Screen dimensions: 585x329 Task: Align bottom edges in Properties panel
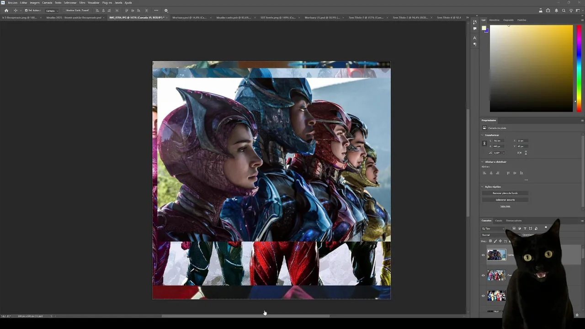tap(521, 173)
